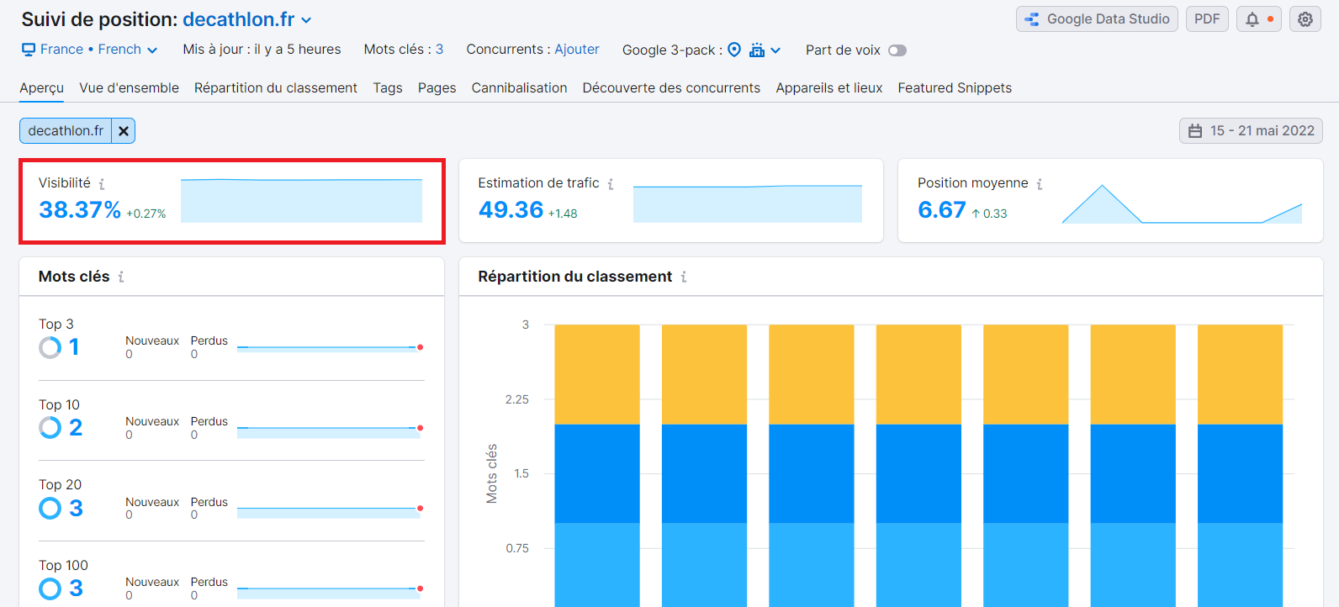This screenshot has height=607, width=1339.
Task: Click the calendar icon in date range
Action: [1195, 131]
